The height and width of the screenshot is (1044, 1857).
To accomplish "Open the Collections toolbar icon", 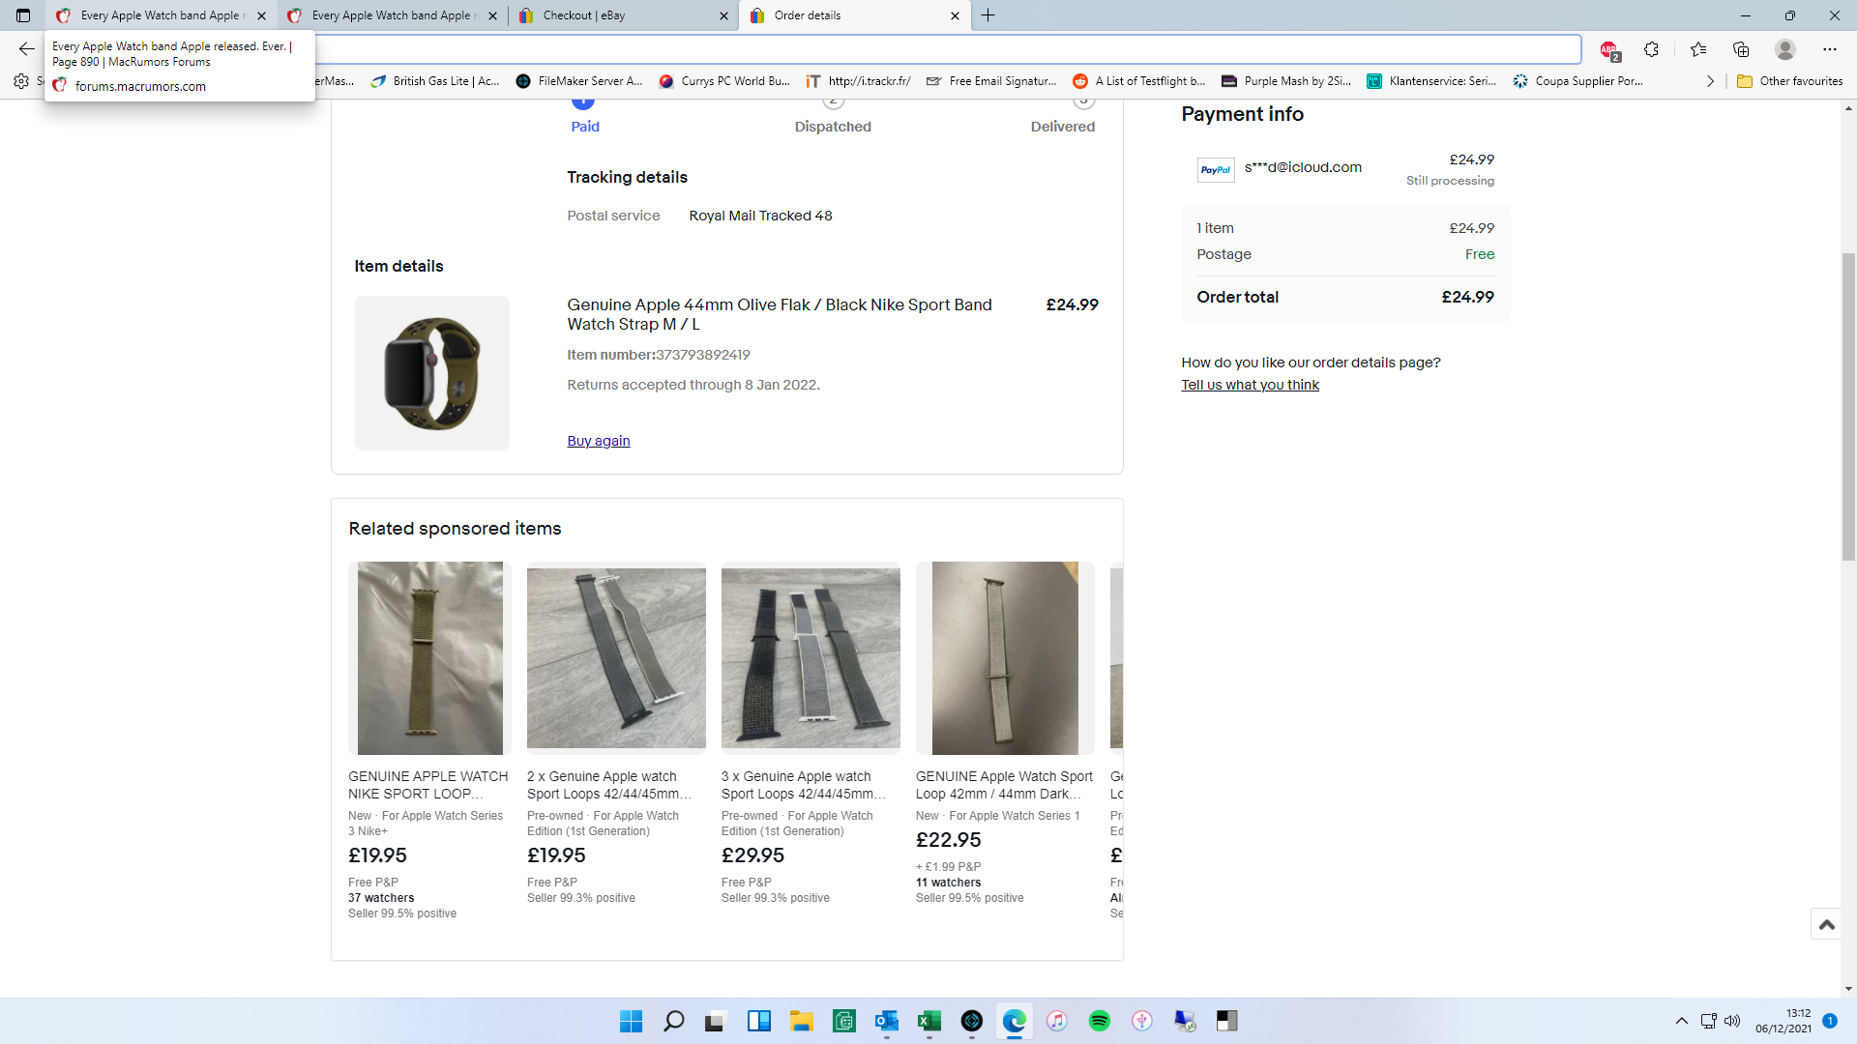I will [1741, 49].
